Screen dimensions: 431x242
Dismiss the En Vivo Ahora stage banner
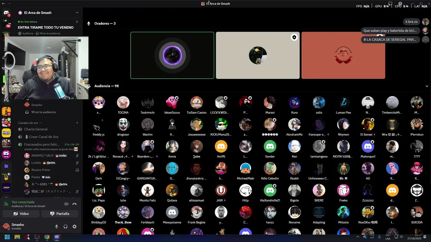click(77, 22)
